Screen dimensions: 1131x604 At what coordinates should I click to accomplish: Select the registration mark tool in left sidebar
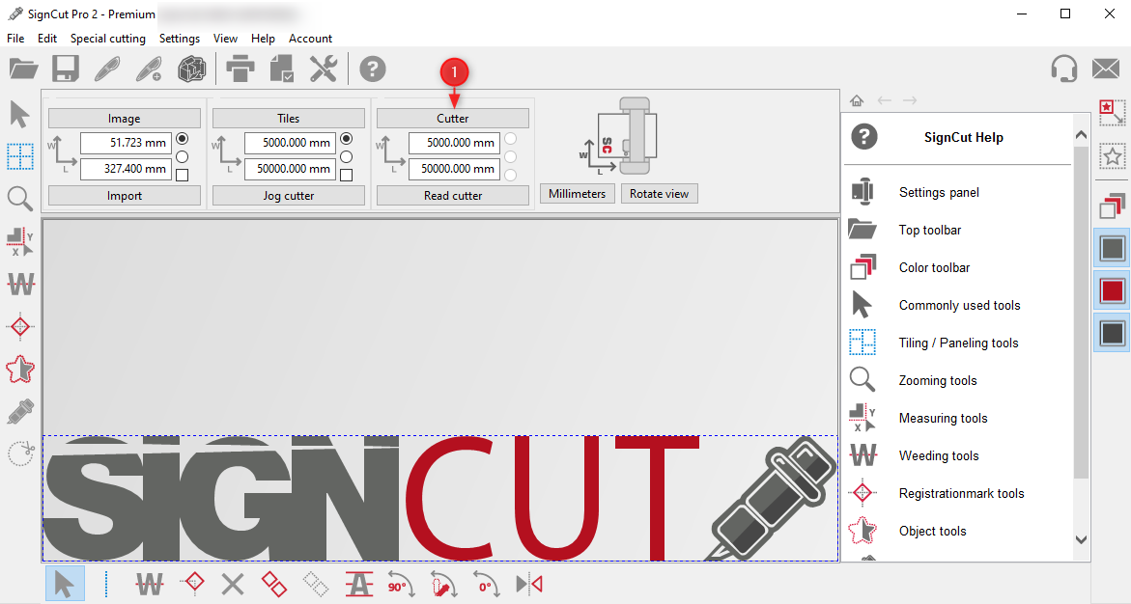(20, 326)
